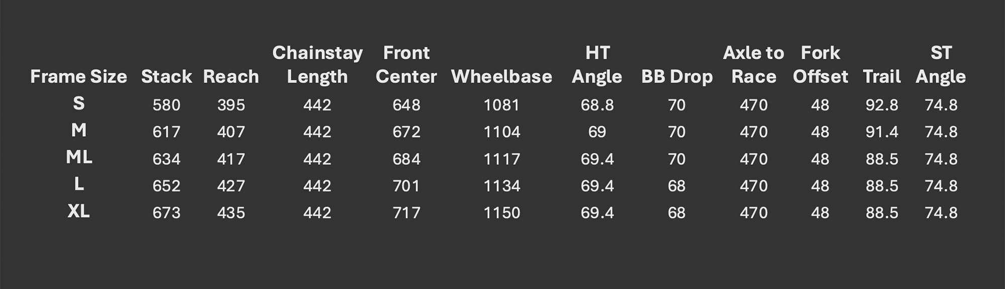Select the Stack column header

[x=166, y=76]
